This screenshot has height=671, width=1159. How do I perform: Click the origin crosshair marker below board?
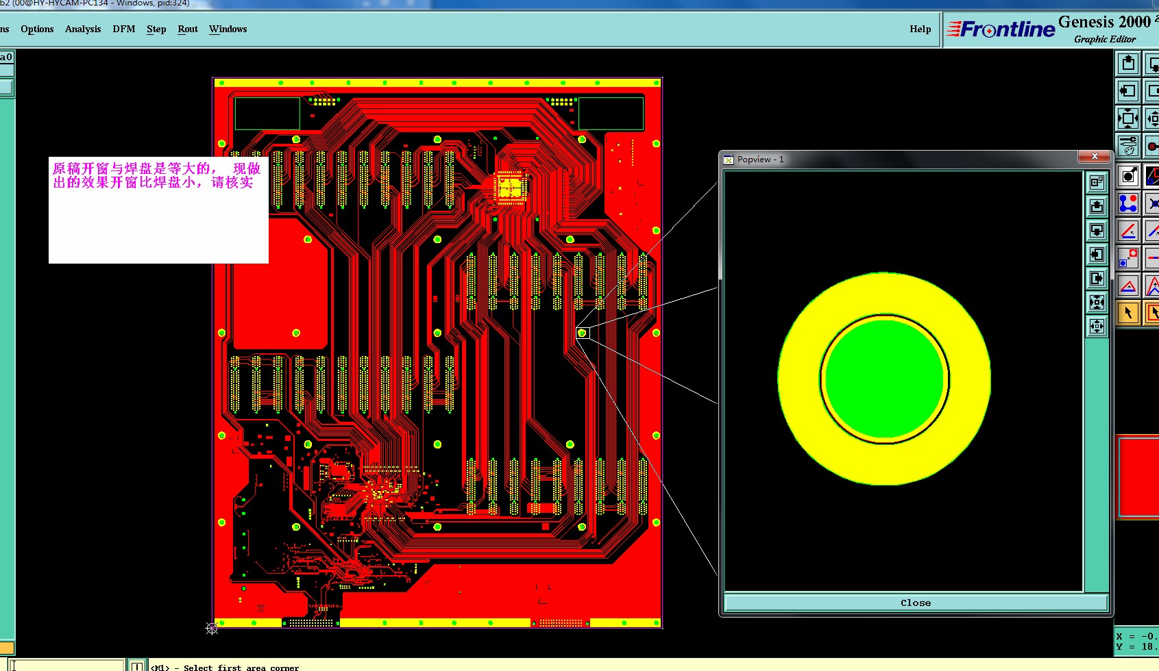point(212,628)
